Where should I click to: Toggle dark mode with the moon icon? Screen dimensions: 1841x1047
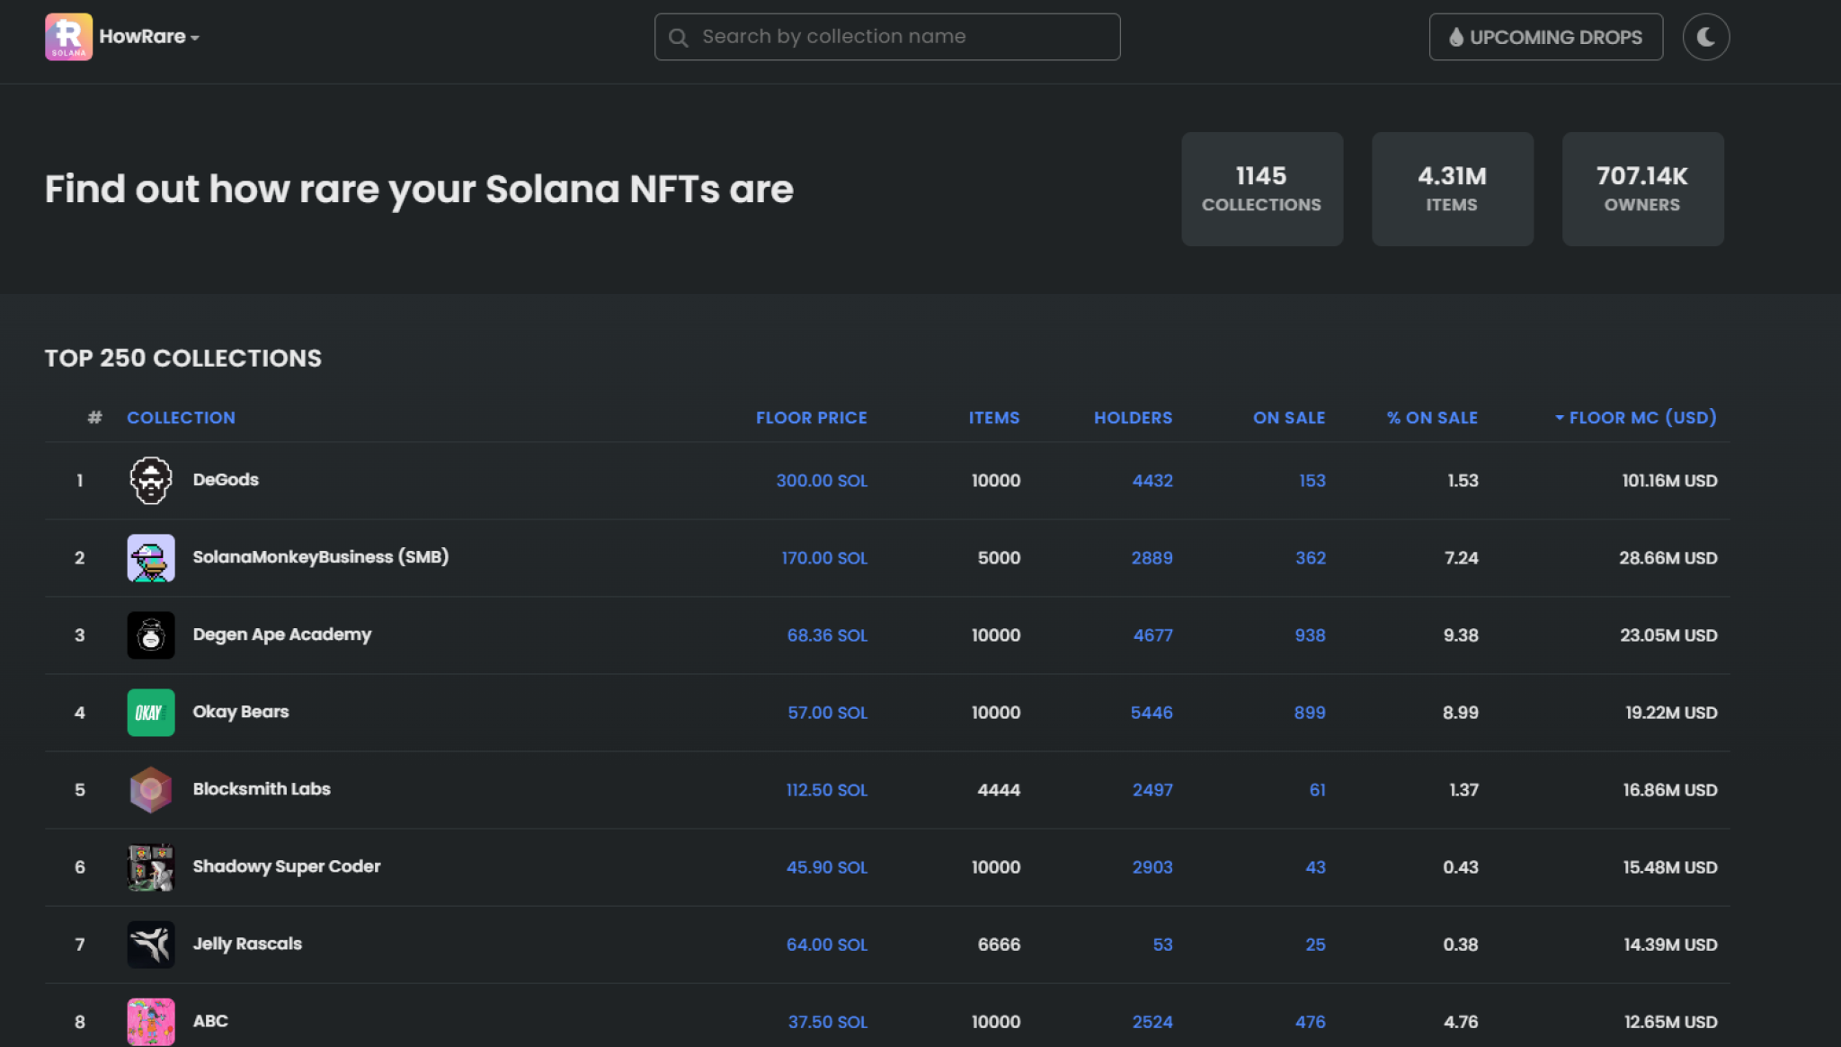pyautogui.click(x=1705, y=37)
